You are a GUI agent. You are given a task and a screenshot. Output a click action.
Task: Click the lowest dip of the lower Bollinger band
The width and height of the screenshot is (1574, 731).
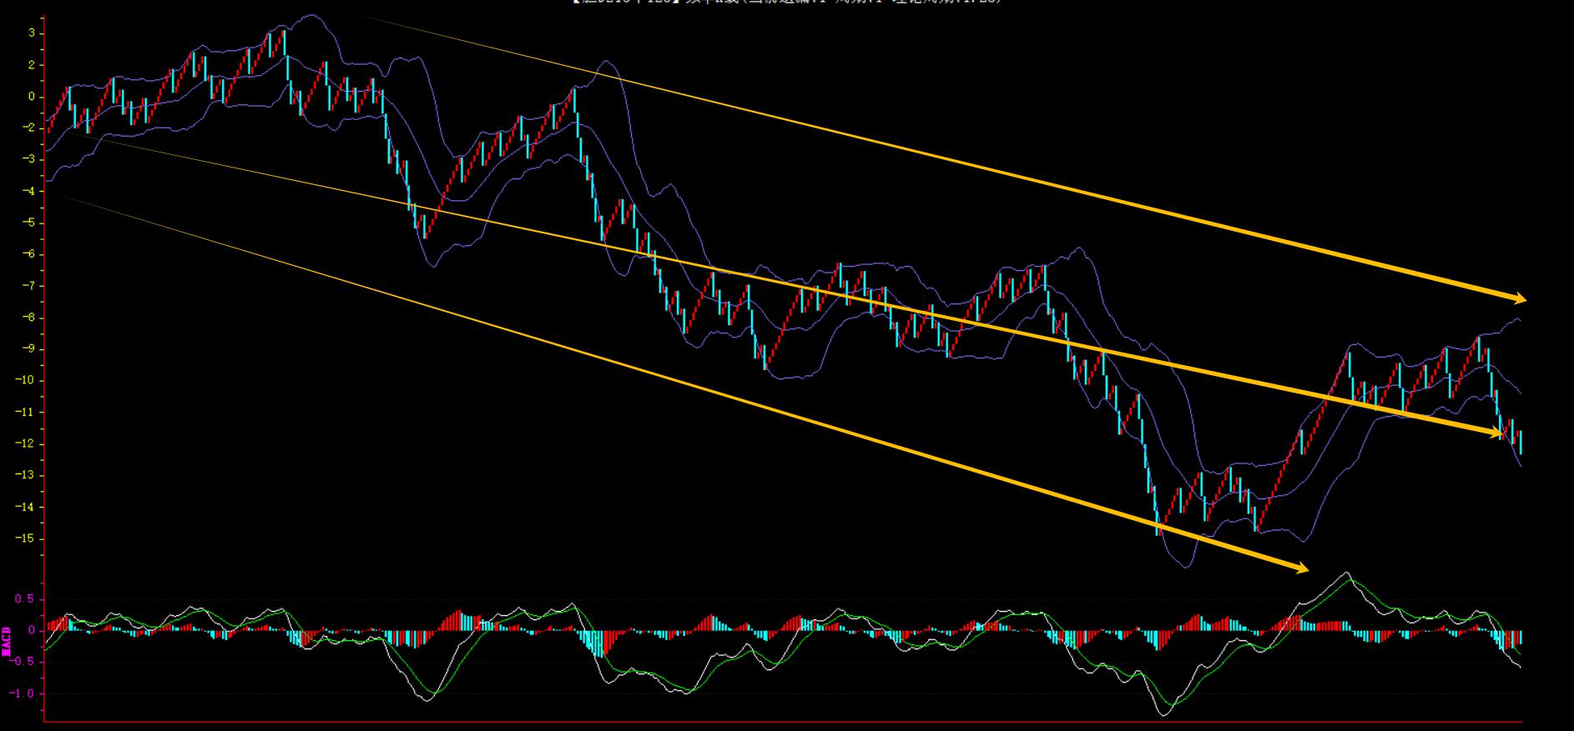click(x=1187, y=567)
